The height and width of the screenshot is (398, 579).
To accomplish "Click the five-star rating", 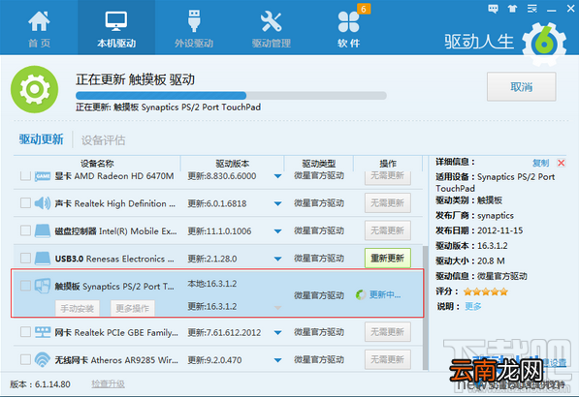I will click(x=486, y=291).
